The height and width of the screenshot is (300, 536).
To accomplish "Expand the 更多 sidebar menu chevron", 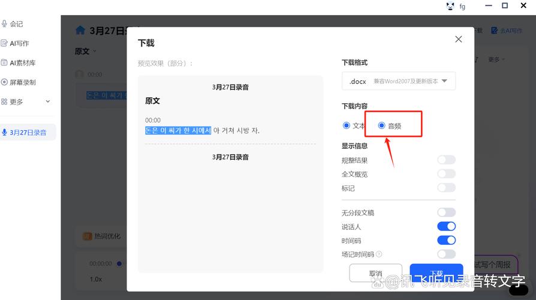I will (x=48, y=101).
